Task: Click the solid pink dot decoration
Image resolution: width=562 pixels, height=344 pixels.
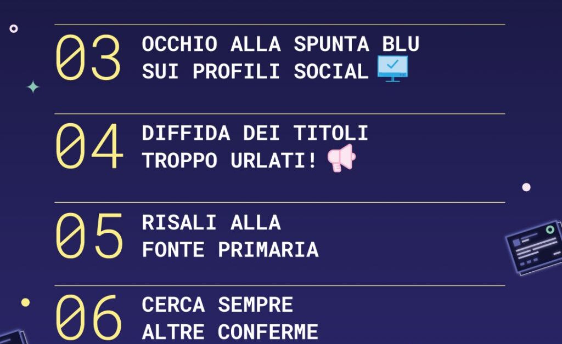Action: point(526,187)
